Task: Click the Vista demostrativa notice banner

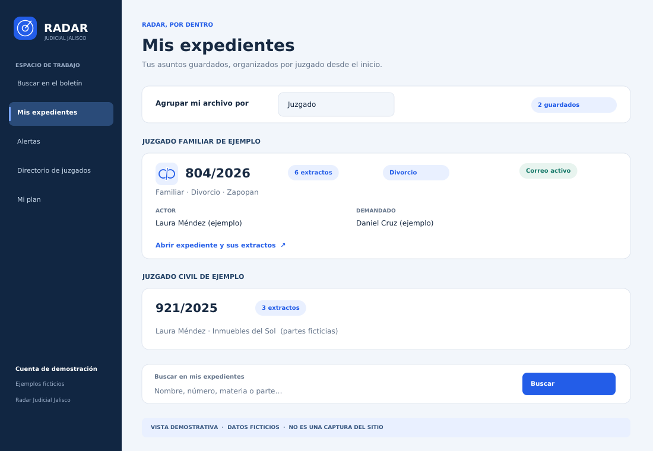Action: 386,428
